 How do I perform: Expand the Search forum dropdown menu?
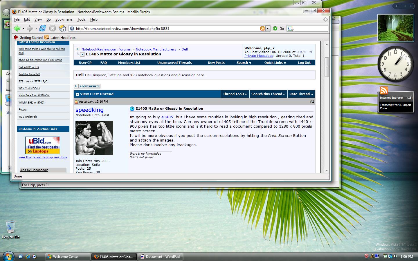point(244,63)
